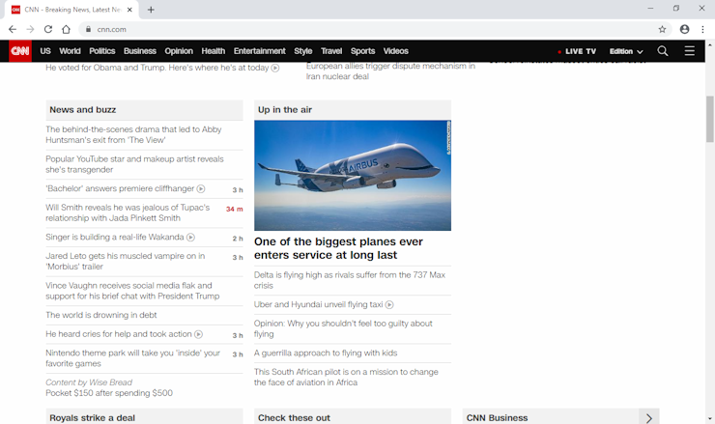The height and width of the screenshot is (424, 715).
Task: Click the 'Up in the air' section header
Action: (x=353, y=110)
